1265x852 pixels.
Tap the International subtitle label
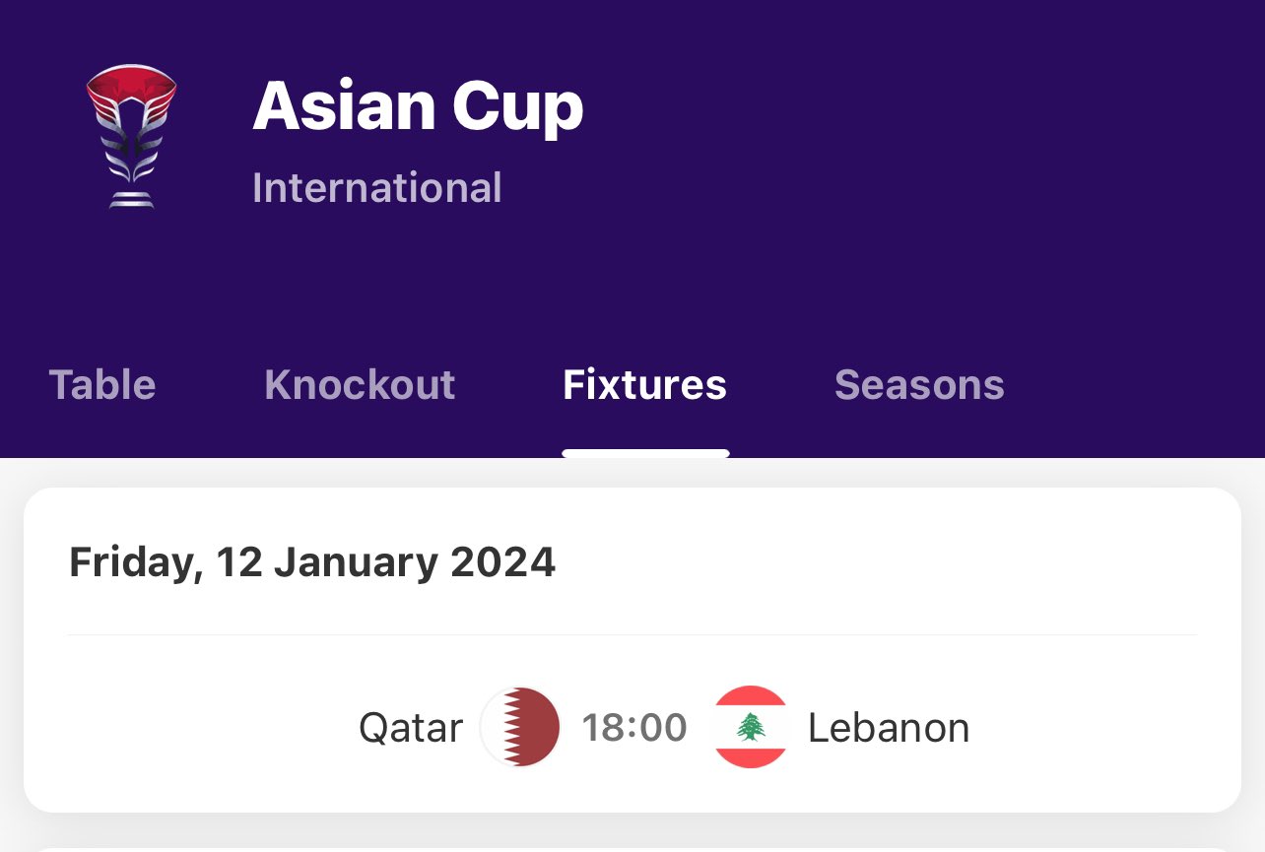376,187
